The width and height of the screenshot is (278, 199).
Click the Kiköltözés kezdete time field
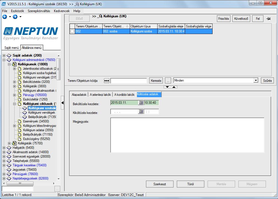151,111
